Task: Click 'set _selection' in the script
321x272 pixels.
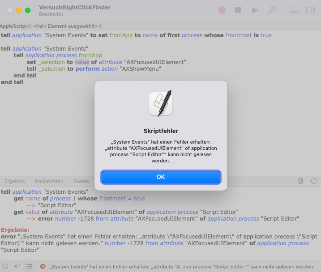Action: tap(46, 62)
